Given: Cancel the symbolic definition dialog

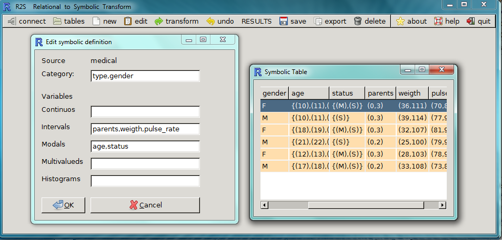Looking at the screenshot, I should click(145, 205).
